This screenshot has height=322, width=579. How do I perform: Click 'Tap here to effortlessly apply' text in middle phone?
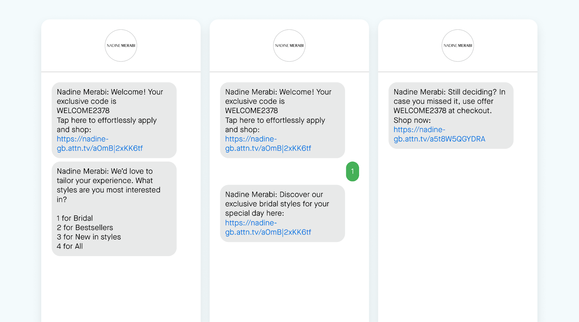[x=275, y=120]
